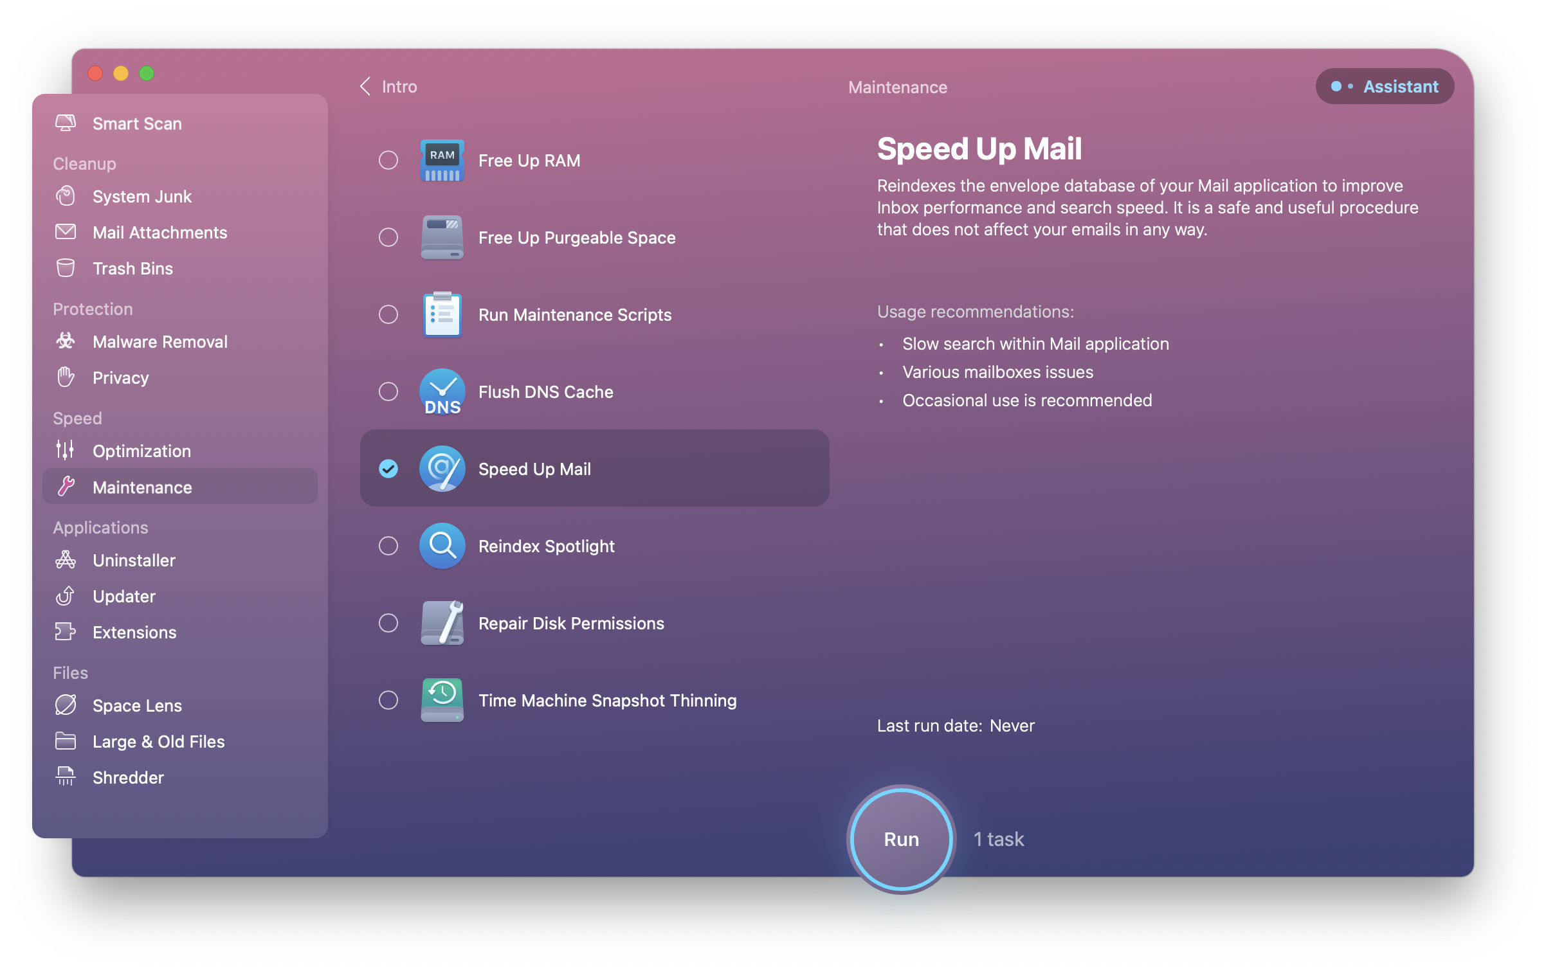Click the Reindex Spotlight magnifier icon

point(442,546)
